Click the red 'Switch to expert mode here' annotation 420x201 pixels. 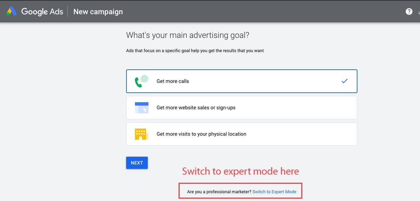click(x=240, y=171)
